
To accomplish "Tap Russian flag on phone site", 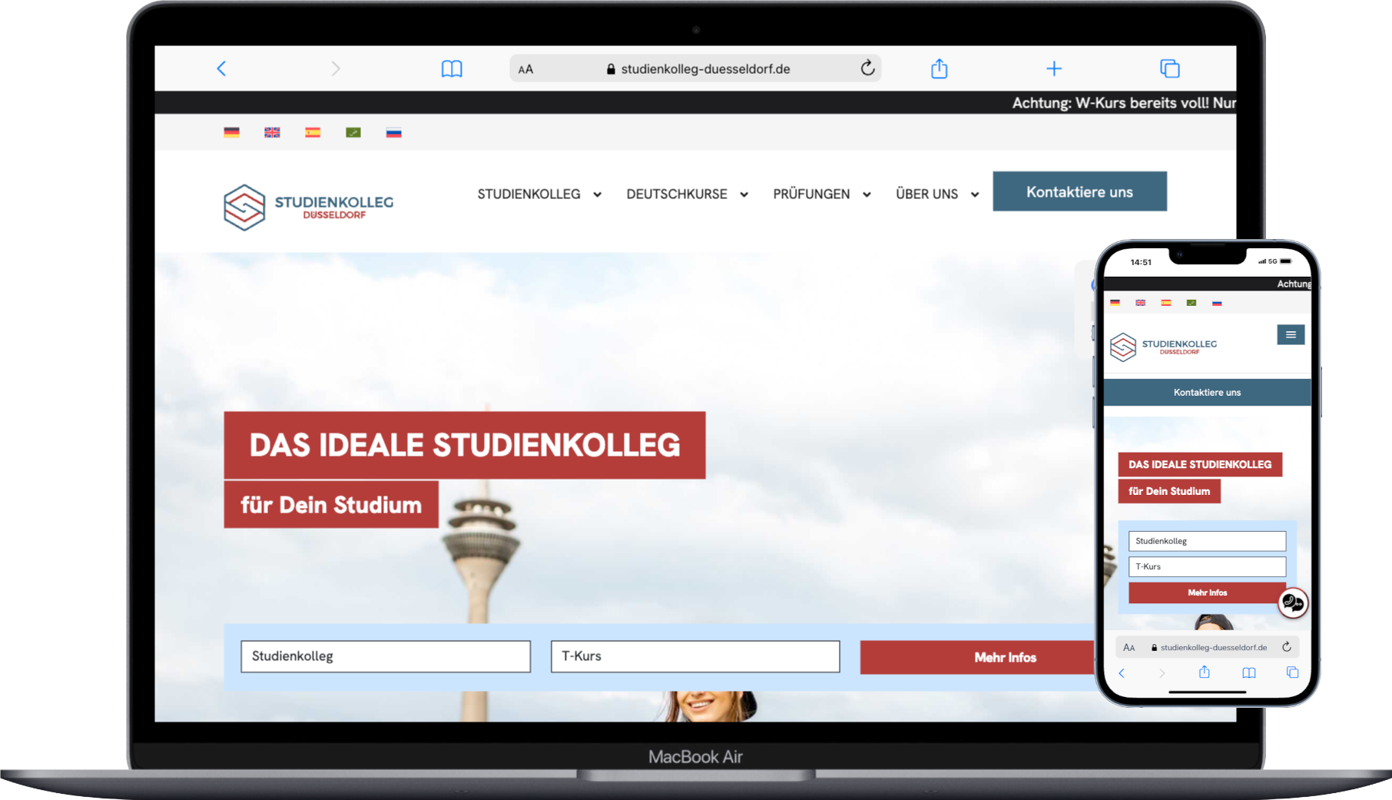I will 1216,303.
